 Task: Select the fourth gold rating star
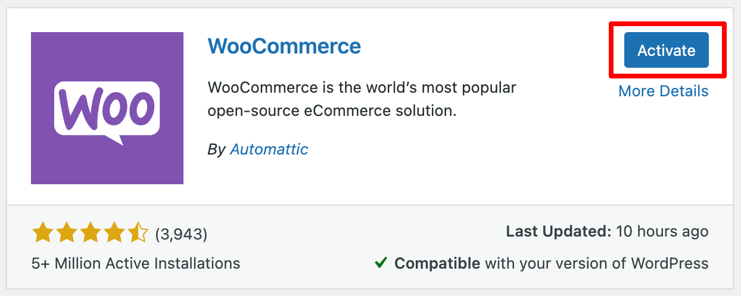tap(114, 233)
